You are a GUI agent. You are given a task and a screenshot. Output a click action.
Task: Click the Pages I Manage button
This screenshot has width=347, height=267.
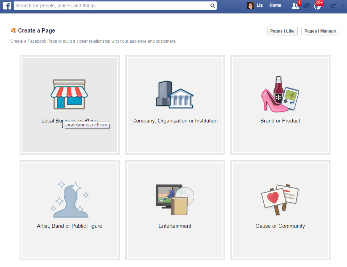click(320, 31)
